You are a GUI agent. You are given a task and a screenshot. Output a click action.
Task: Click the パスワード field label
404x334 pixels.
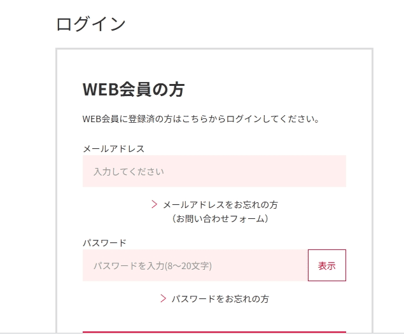click(104, 243)
